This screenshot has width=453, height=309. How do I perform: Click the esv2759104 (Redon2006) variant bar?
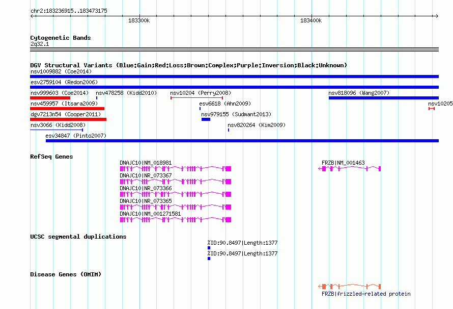234,87
